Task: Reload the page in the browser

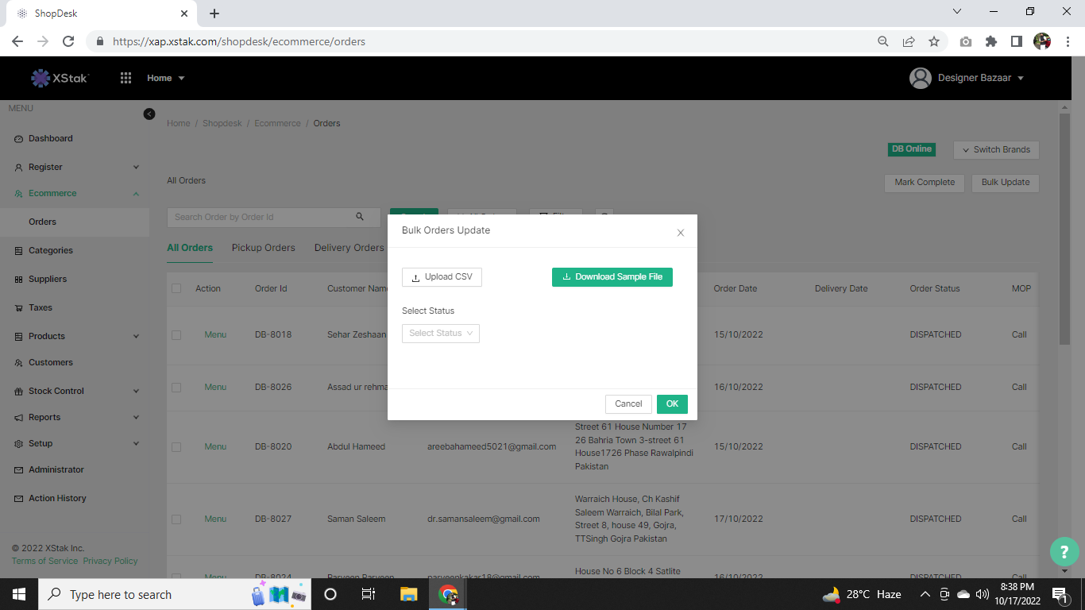Action: coord(68,41)
